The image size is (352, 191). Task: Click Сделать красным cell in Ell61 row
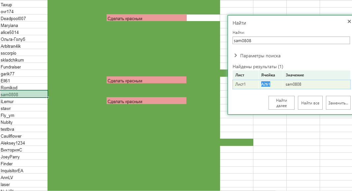tap(146, 80)
